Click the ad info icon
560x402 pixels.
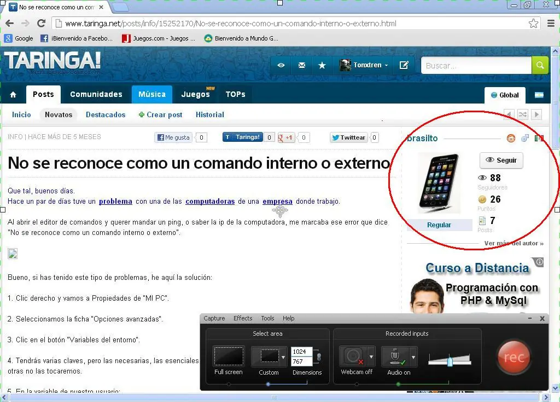tap(539, 262)
